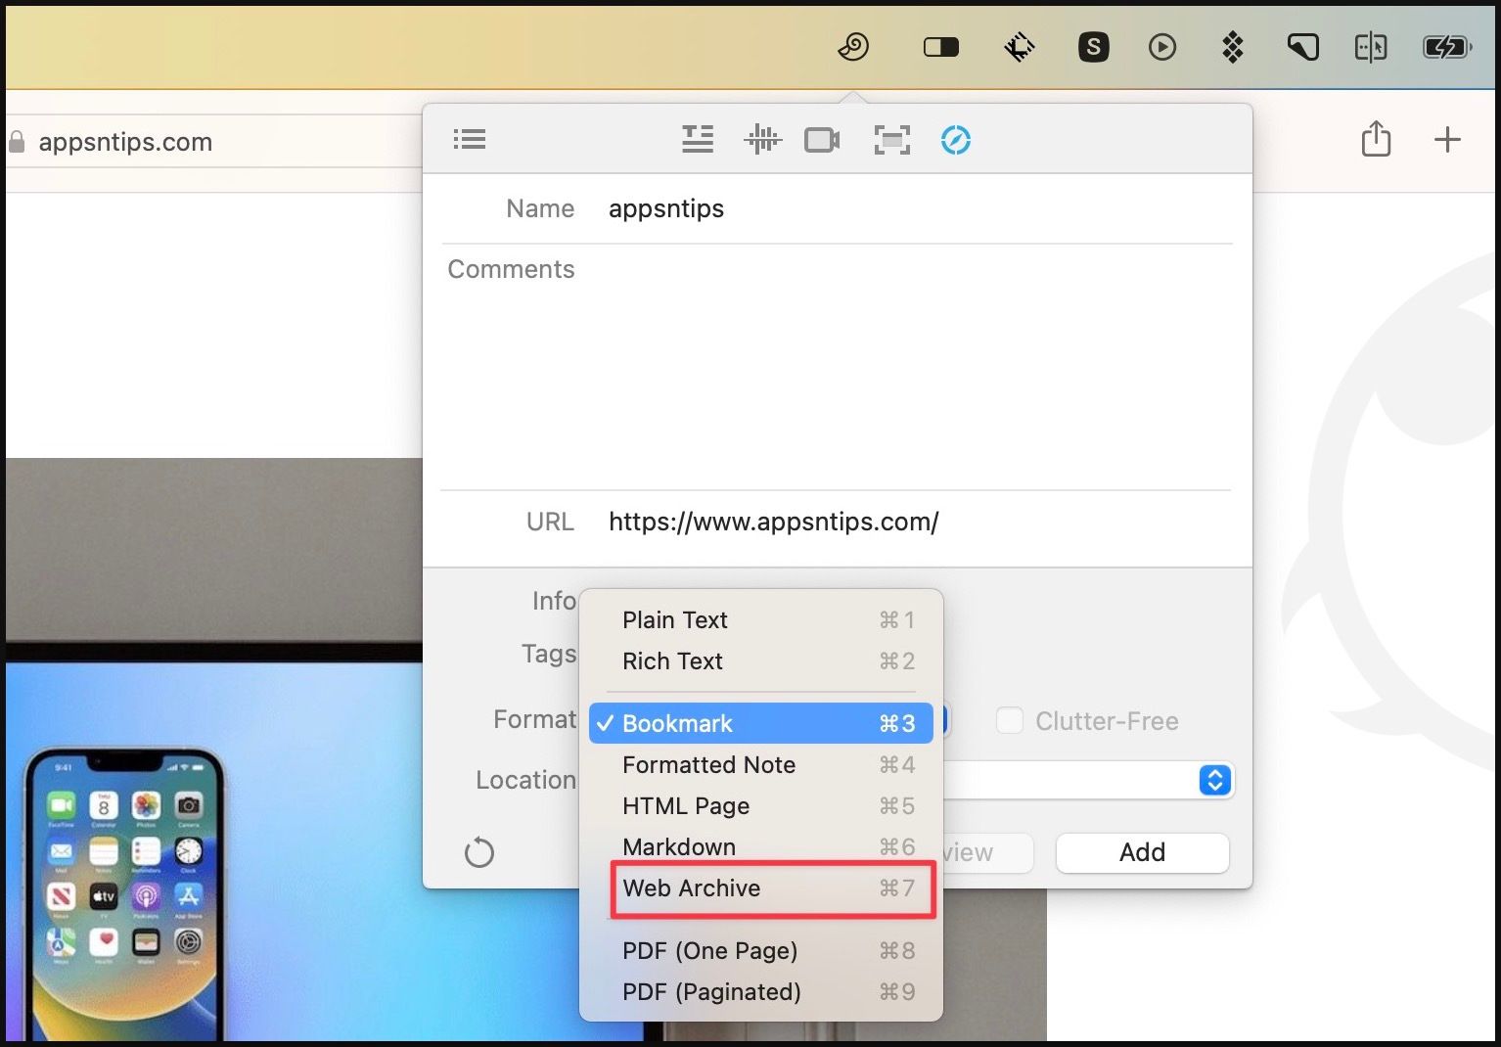Image resolution: width=1501 pixels, height=1047 pixels.
Task: Select the blue web clip compass icon
Action: pyautogui.click(x=955, y=140)
